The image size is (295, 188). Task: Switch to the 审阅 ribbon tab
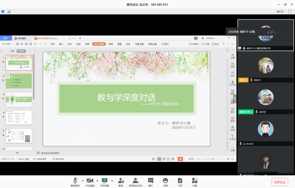tap(111, 44)
